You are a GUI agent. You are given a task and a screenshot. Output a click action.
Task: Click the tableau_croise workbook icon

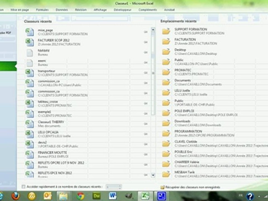coord(30,104)
